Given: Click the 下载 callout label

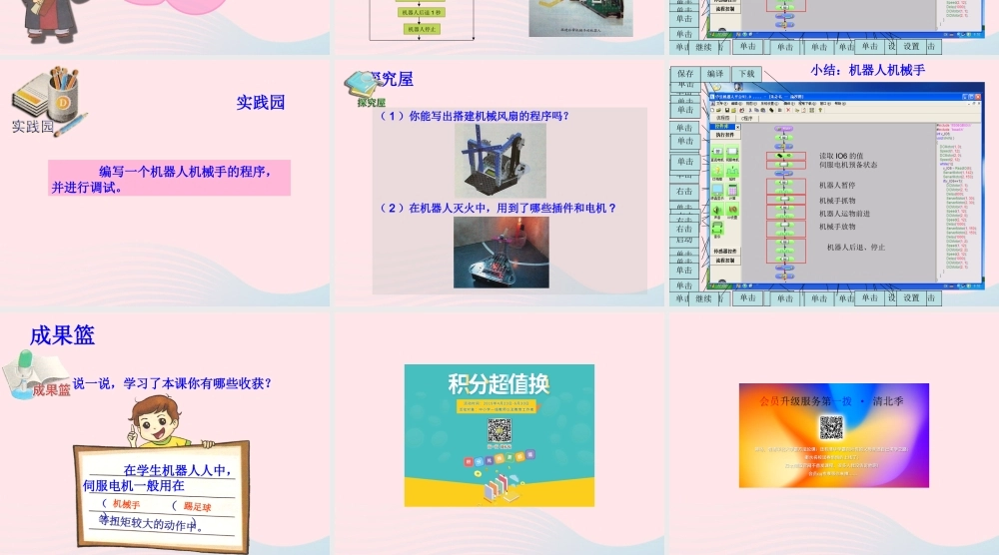Looking at the screenshot, I should (746, 74).
